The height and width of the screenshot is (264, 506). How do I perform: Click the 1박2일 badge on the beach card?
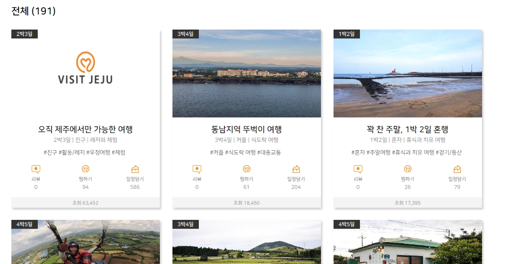[x=347, y=34]
